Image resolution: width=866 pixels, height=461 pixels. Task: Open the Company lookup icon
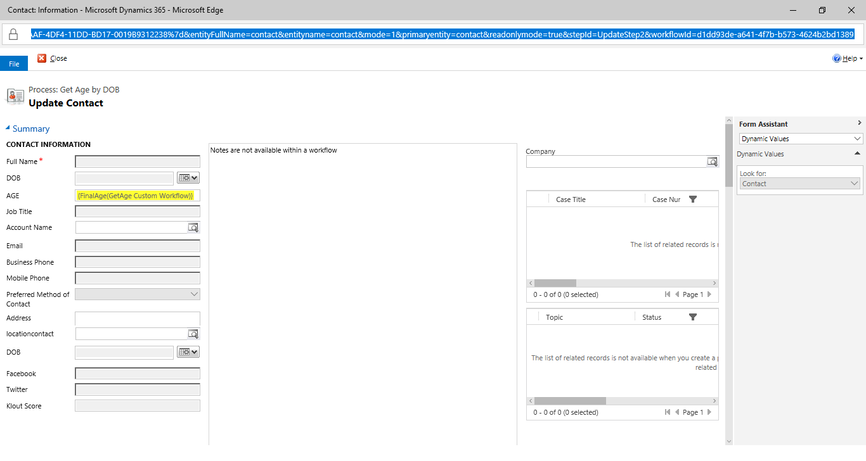(x=713, y=161)
